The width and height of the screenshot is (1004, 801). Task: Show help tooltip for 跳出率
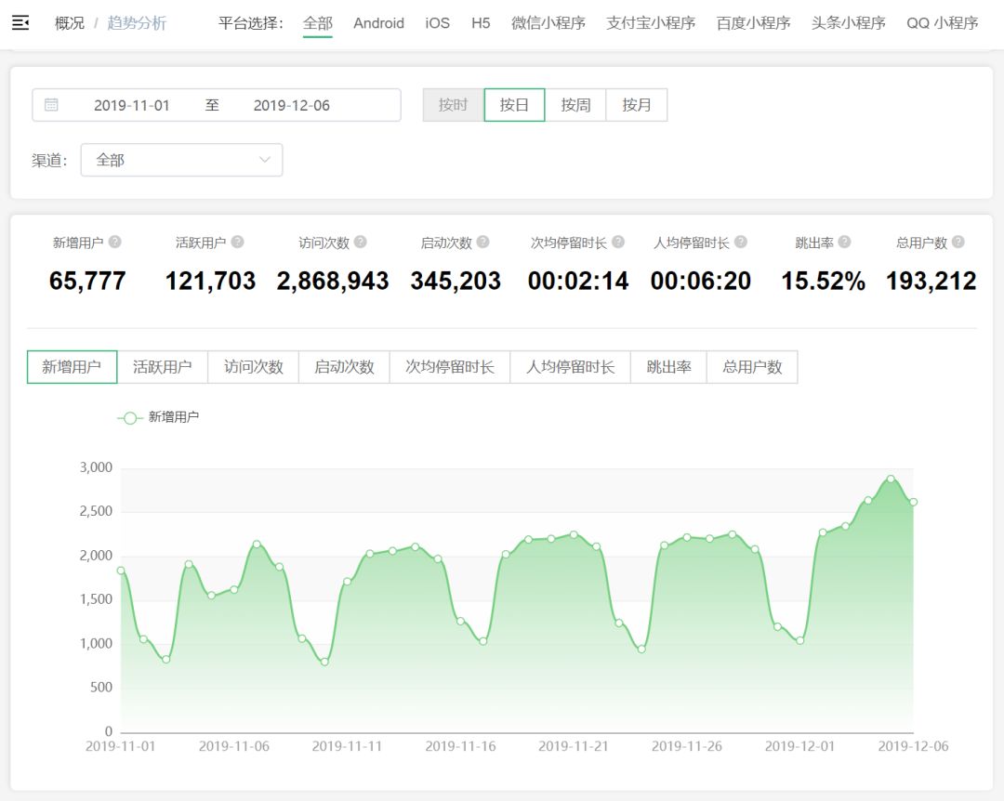(844, 242)
